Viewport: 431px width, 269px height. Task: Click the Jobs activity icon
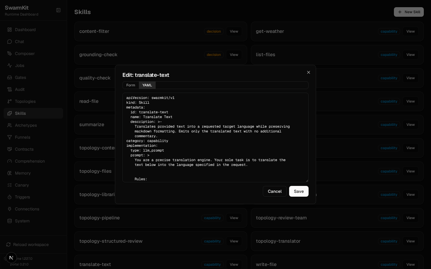pyautogui.click(x=10, y=65)
